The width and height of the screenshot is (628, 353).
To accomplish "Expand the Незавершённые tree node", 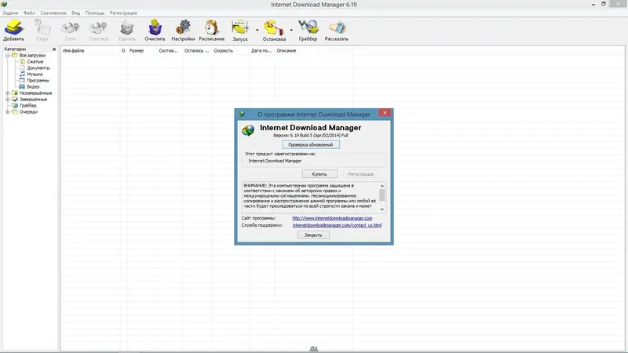I will pos(8,93).
